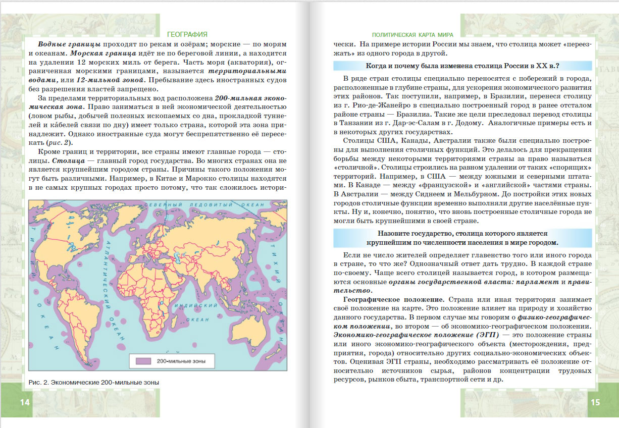Viewport: 619px width, 428px height.
Task: Click the figure caption Рис. 2
Action: (93, 383)
